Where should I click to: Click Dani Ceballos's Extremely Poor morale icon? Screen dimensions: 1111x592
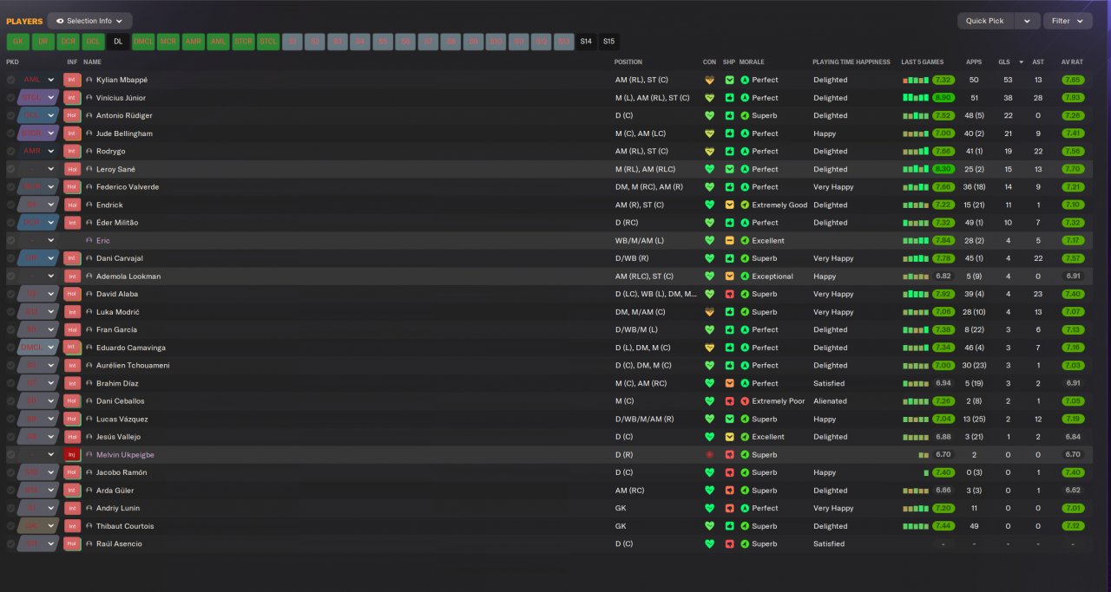[745, 401]
